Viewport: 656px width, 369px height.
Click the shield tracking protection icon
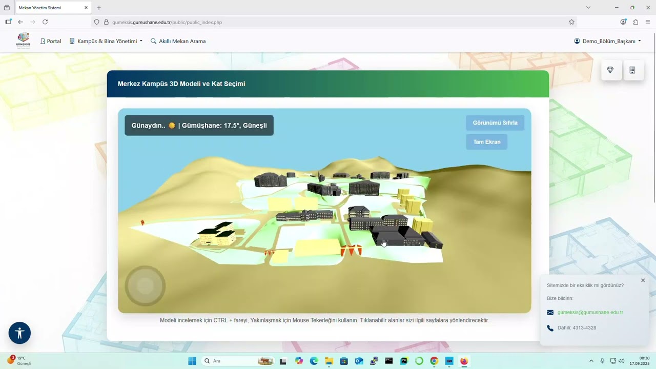tap(96, 22)
